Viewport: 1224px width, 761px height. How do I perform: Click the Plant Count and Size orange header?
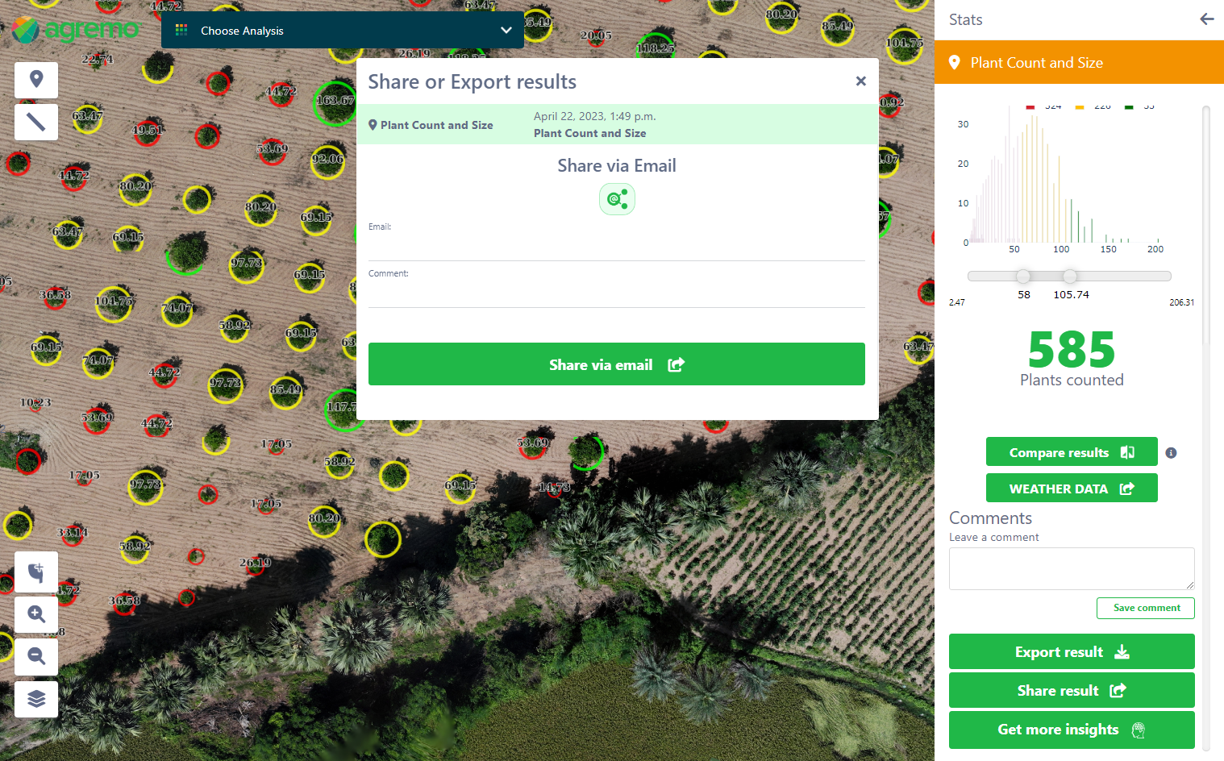(1078, 63)
